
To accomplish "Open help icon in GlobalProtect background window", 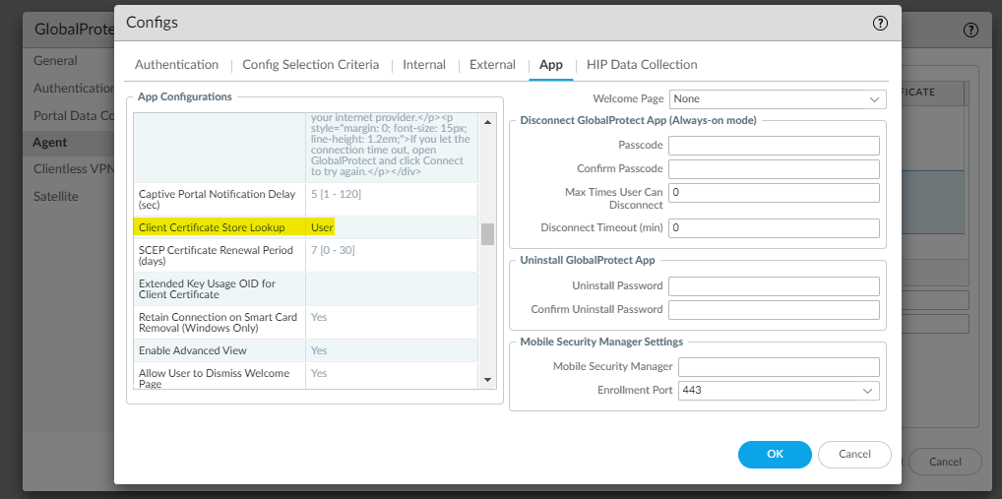I will pos(971,31).
